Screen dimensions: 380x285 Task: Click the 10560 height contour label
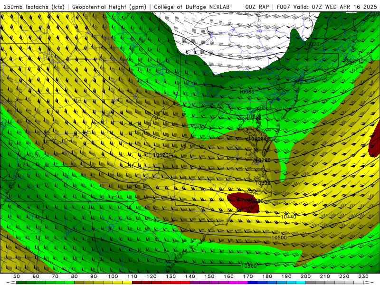pos(249,266)
